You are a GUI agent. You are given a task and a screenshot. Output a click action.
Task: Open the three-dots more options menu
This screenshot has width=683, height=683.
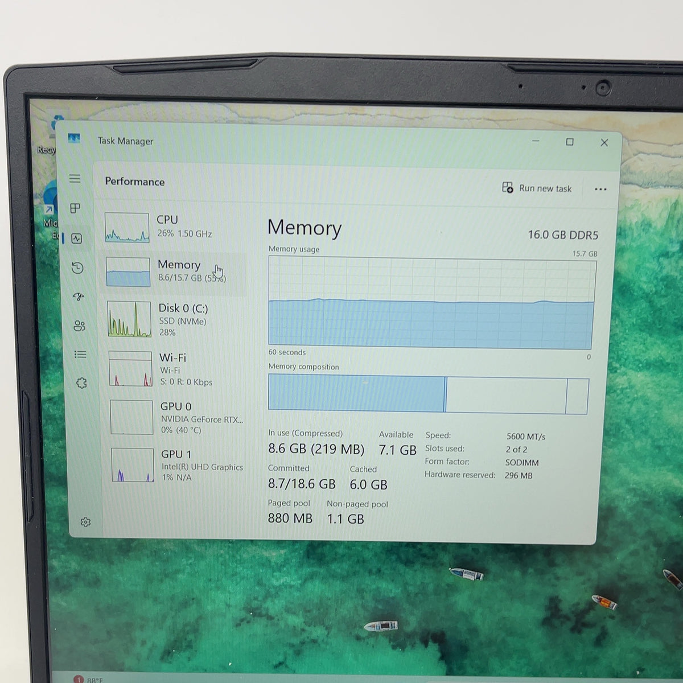point(600,189)
